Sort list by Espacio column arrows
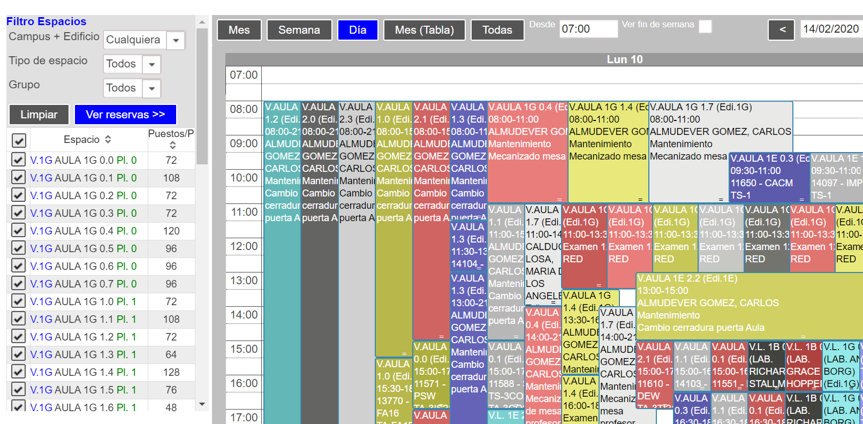 (108, 139)
